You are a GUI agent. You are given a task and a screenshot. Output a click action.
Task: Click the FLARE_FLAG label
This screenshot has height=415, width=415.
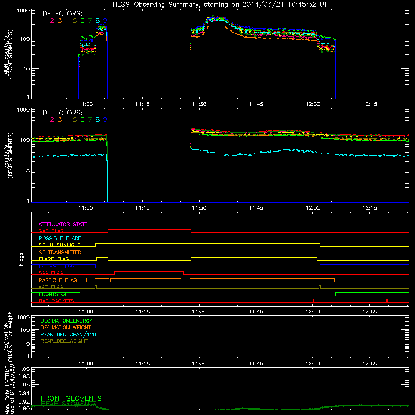54,259
